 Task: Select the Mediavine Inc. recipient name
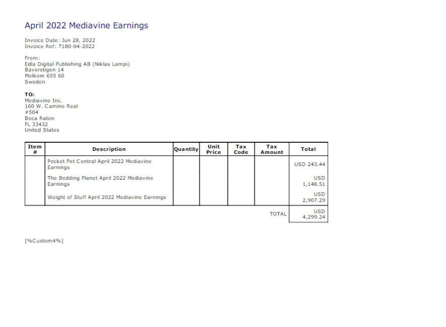coord(43,100)
